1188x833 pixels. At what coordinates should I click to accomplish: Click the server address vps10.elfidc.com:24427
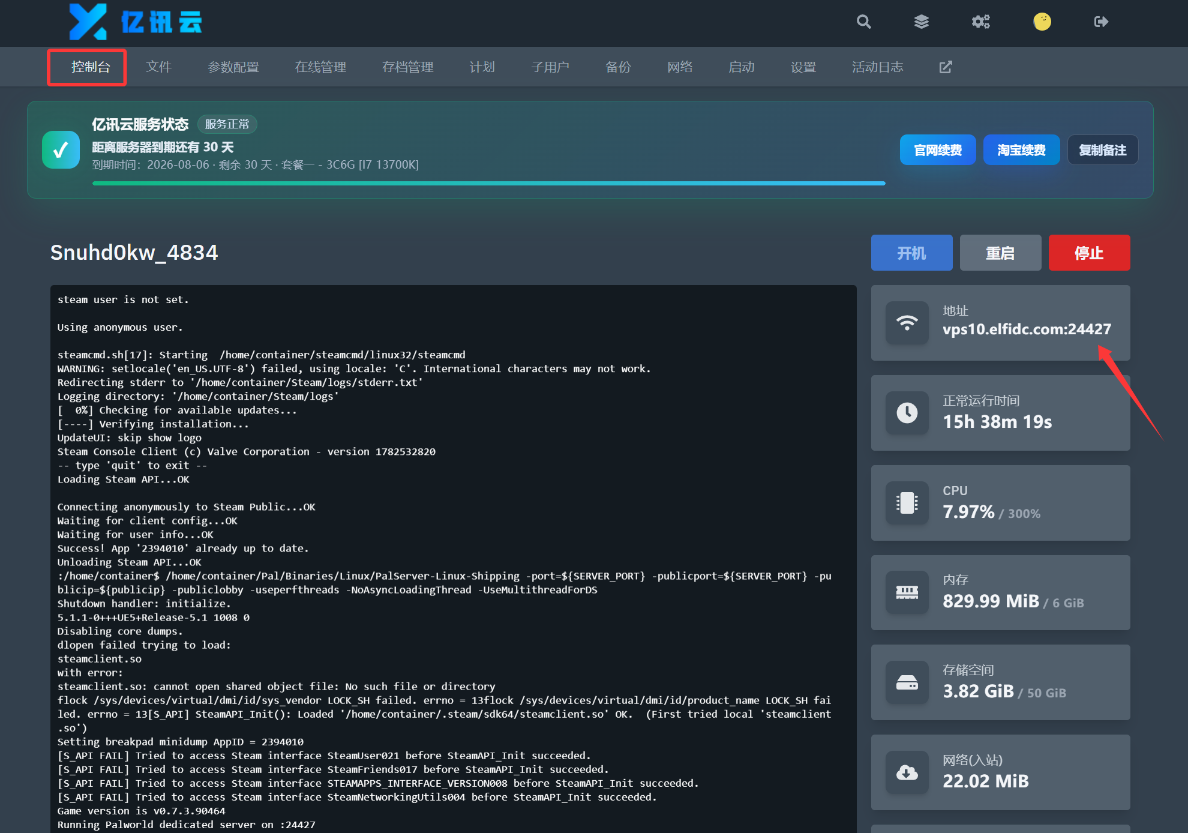point(1027,329)
